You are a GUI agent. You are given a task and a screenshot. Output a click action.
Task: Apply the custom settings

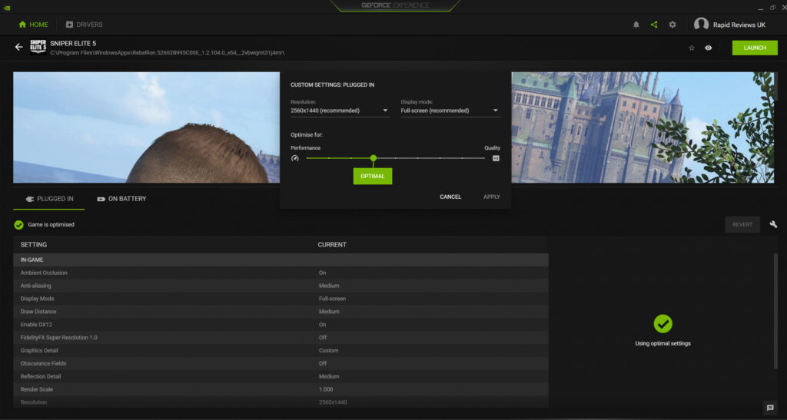(x=491, y=197)
